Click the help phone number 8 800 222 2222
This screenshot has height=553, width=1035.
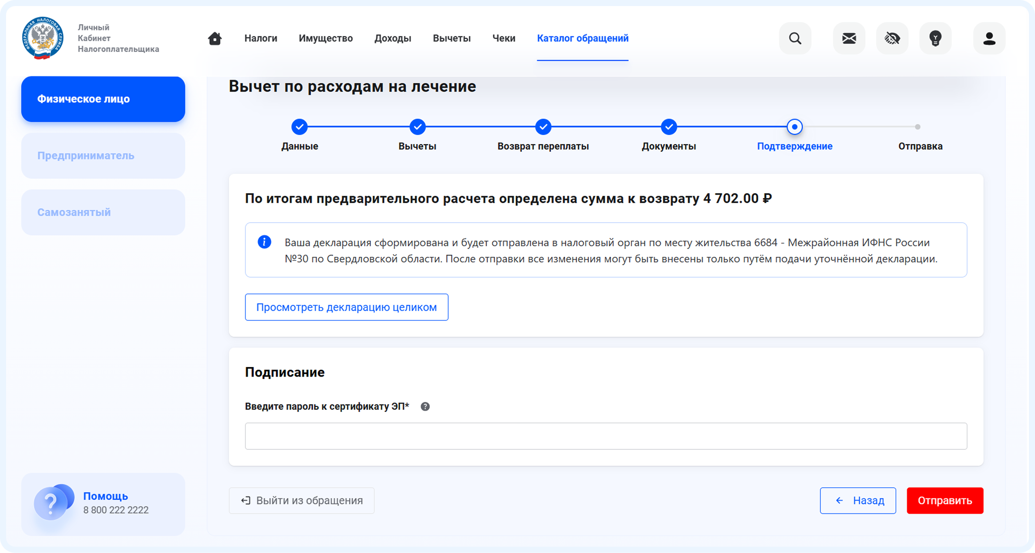[x=116, y=510]
